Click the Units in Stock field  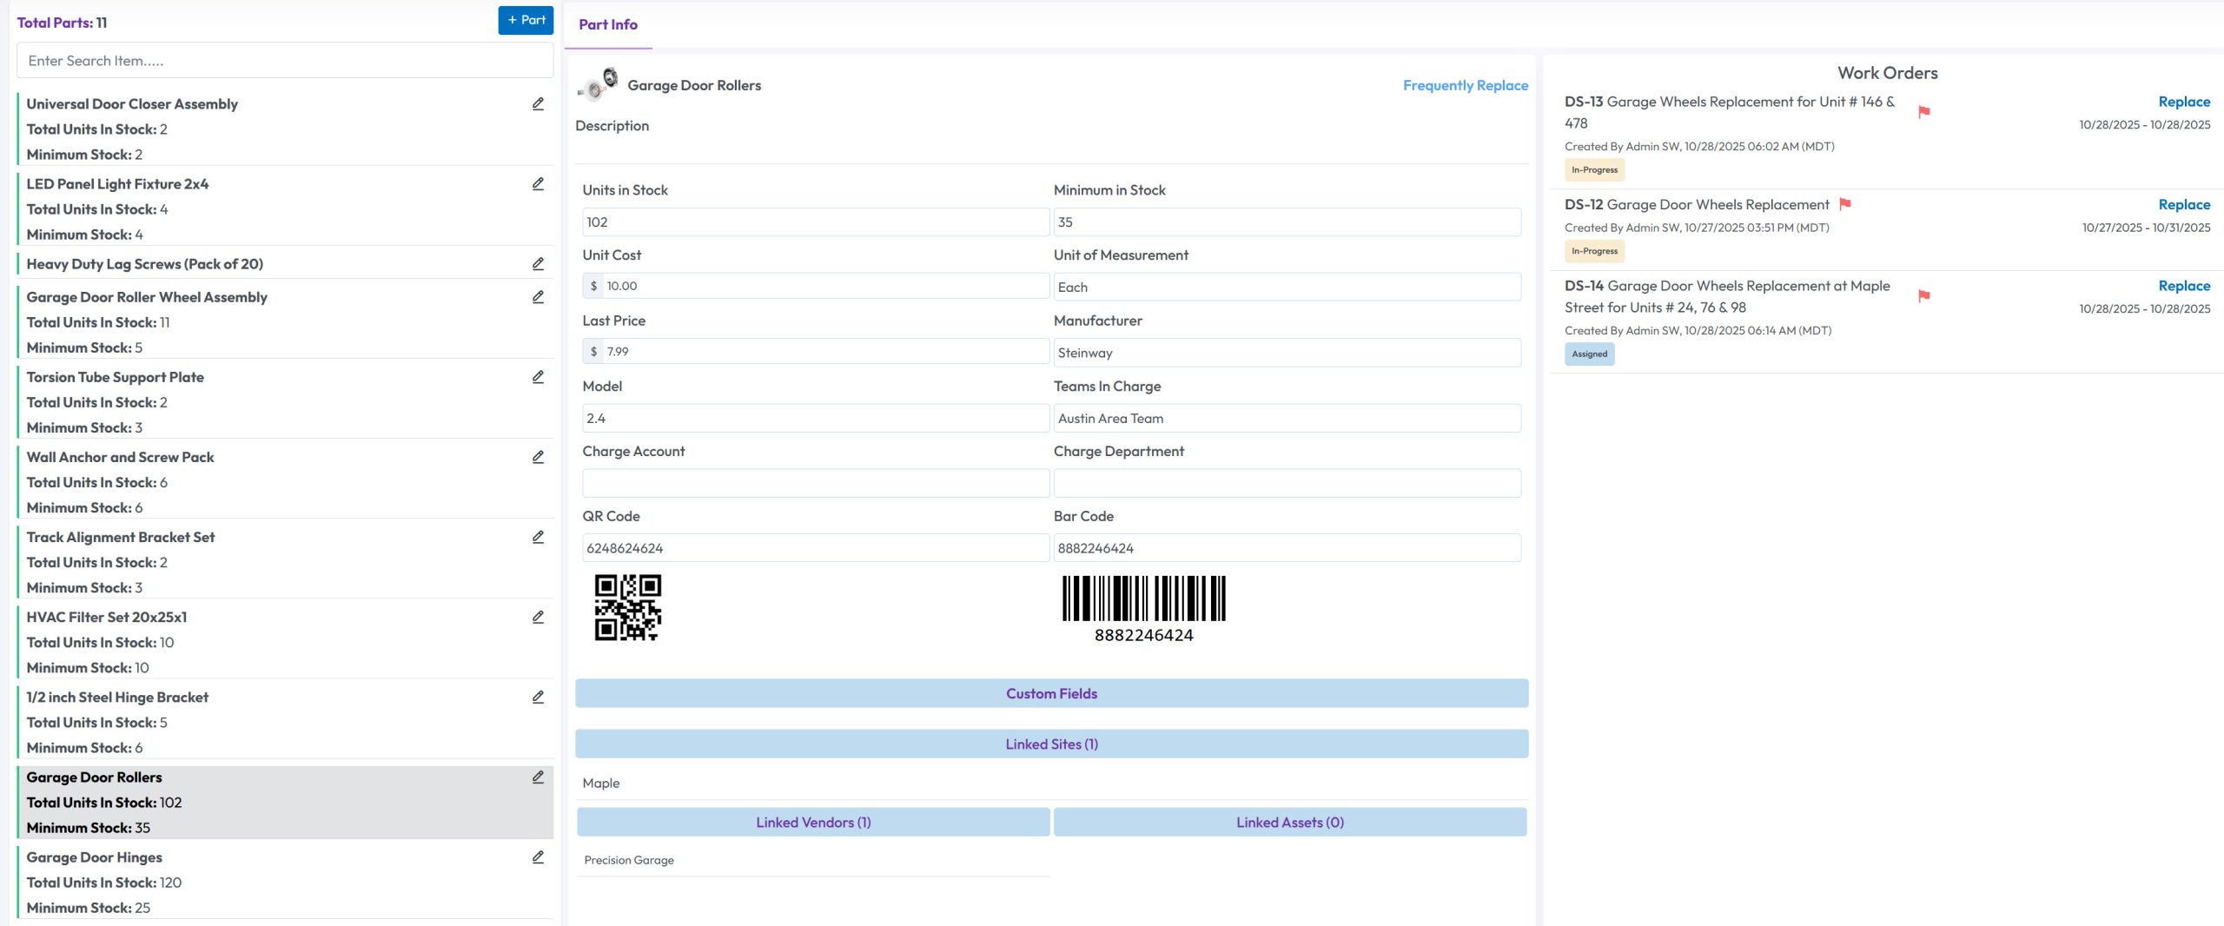click(815, 222)
